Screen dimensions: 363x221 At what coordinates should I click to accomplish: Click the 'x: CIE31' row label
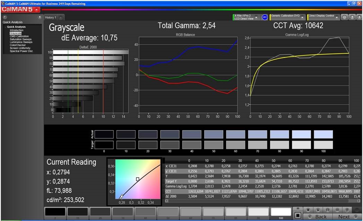tap(171, 166)
